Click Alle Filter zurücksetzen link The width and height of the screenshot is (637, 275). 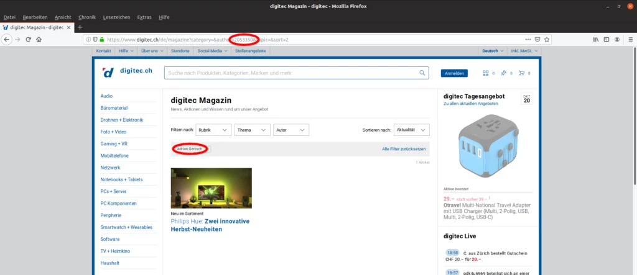[404, 149]
